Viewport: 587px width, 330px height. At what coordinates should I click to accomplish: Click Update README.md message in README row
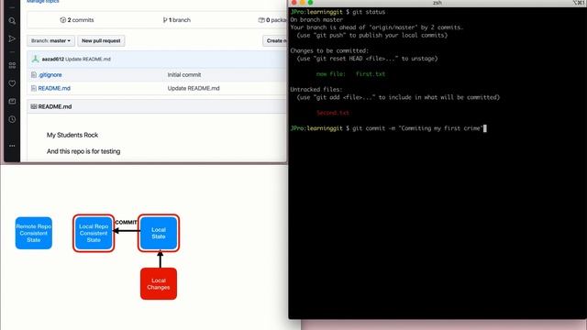point(194,88)
